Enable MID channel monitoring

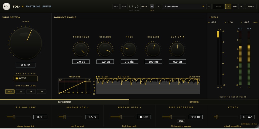coord(116,7)
